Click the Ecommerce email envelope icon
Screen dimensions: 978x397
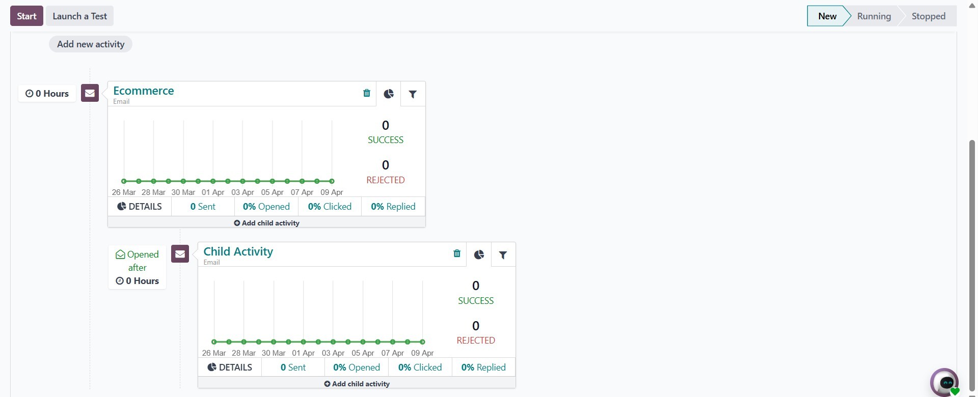[90, 93]
